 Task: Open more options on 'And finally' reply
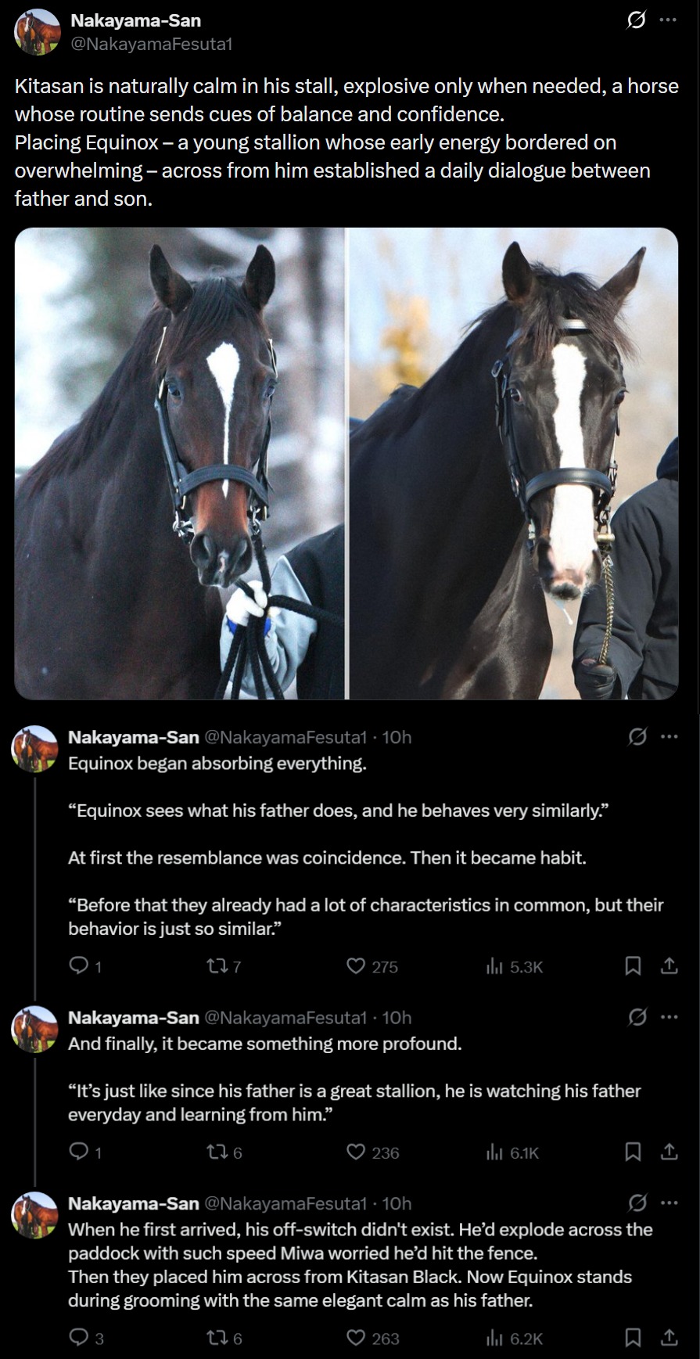[x=669, y=1016]
